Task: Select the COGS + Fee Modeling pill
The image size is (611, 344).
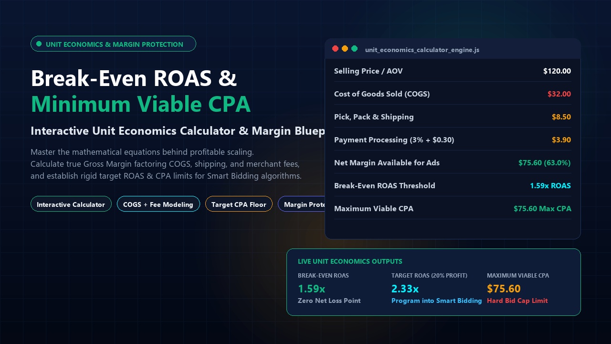Action: [x=158, y=204]
